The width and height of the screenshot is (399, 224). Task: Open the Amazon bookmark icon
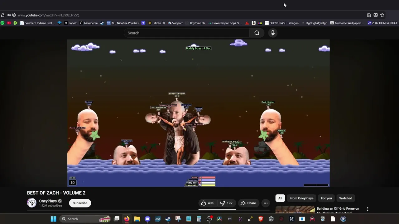(253, 23)
